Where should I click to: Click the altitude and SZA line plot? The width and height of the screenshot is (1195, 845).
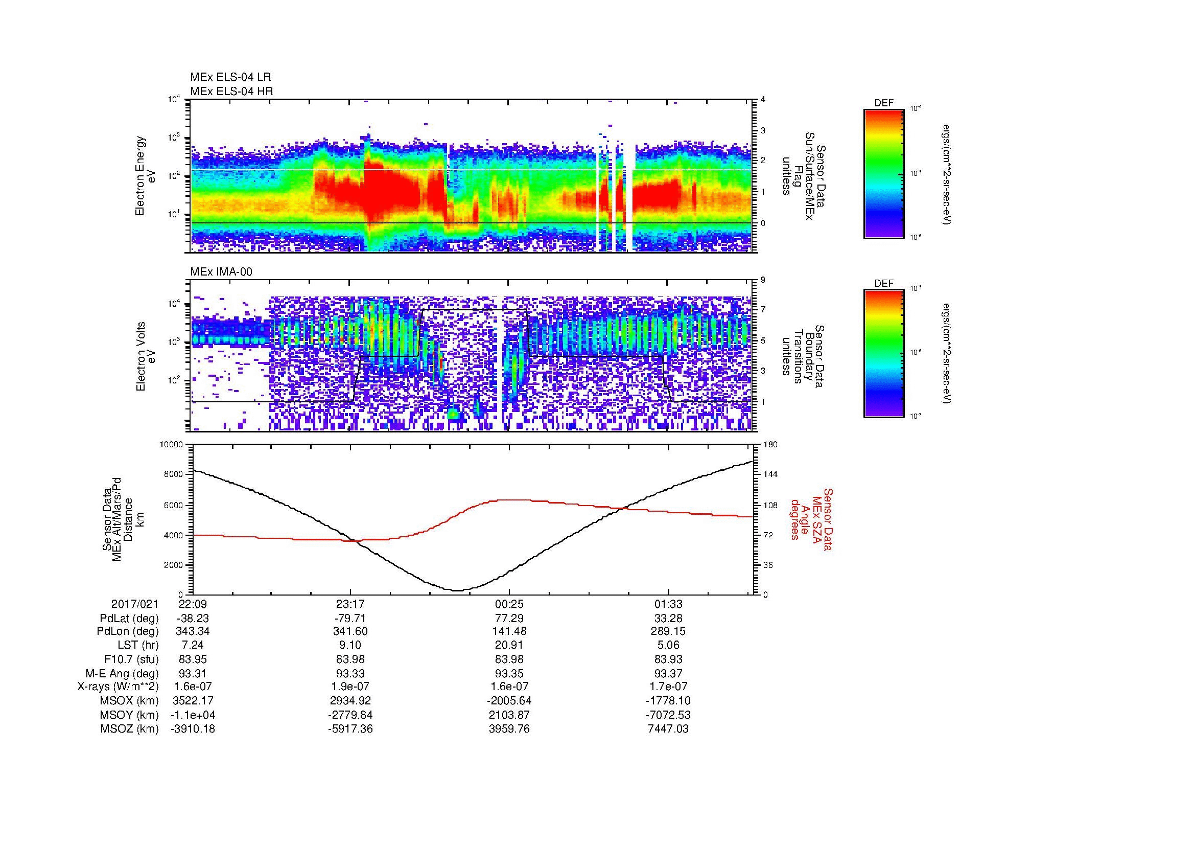[x=472, y=519]
